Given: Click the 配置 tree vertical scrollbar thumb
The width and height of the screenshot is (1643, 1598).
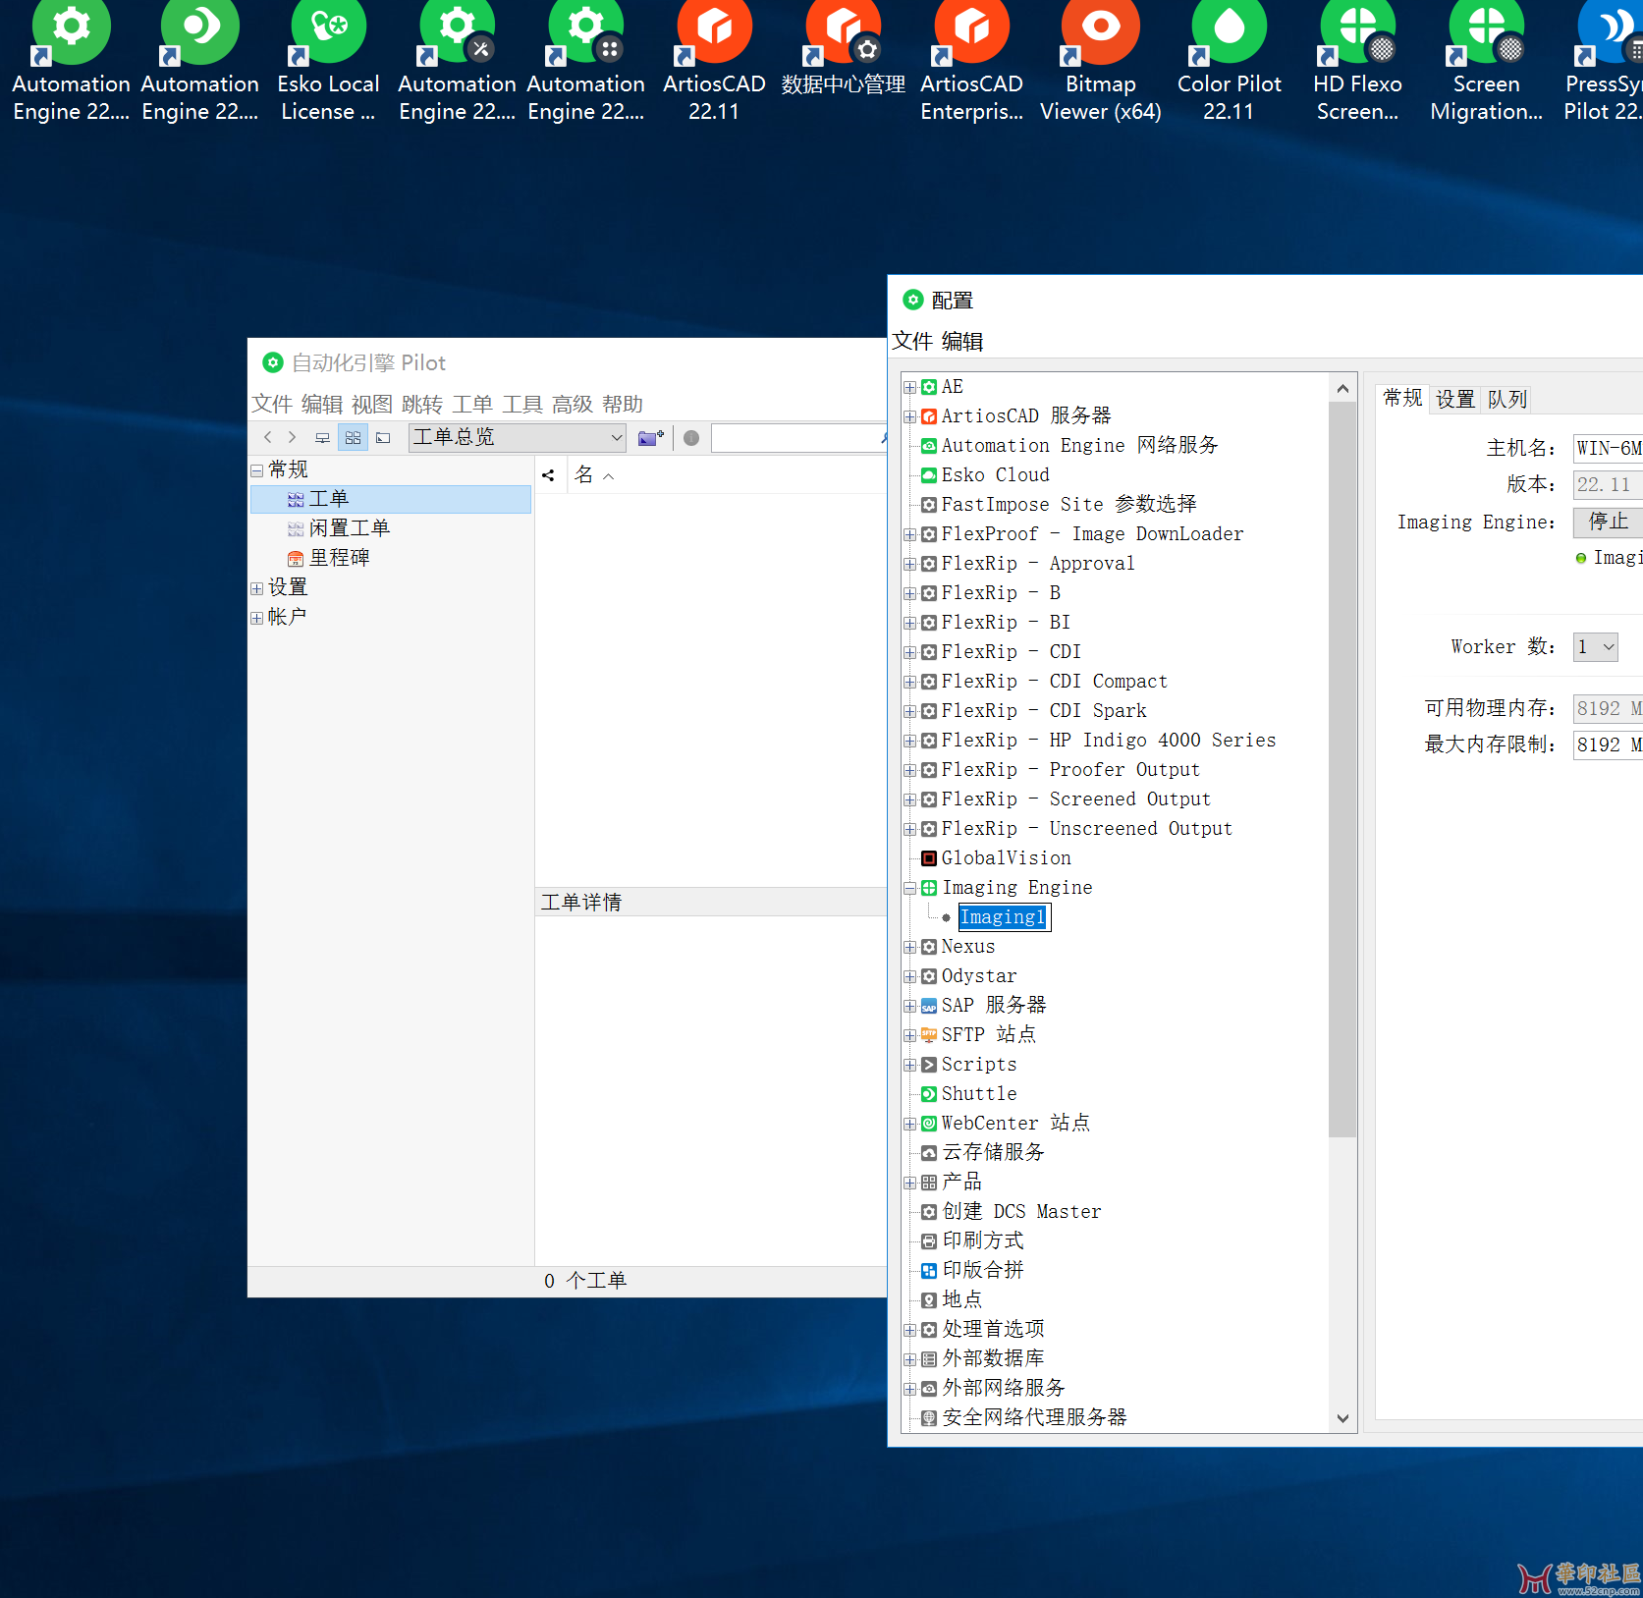Looking at the screenshot, I should tap(1342, 769).
